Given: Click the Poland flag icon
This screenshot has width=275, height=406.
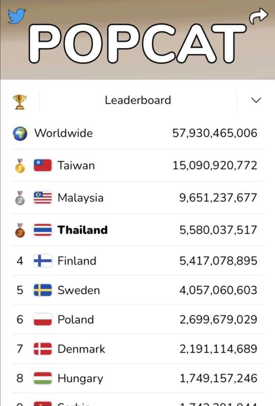Looking at the screenshot, I should (43, 320).
